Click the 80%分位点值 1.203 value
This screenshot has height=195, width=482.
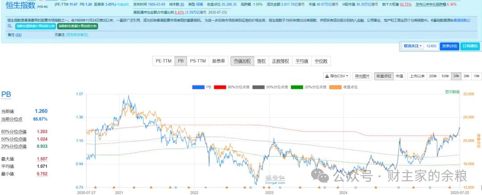point(42,132)
